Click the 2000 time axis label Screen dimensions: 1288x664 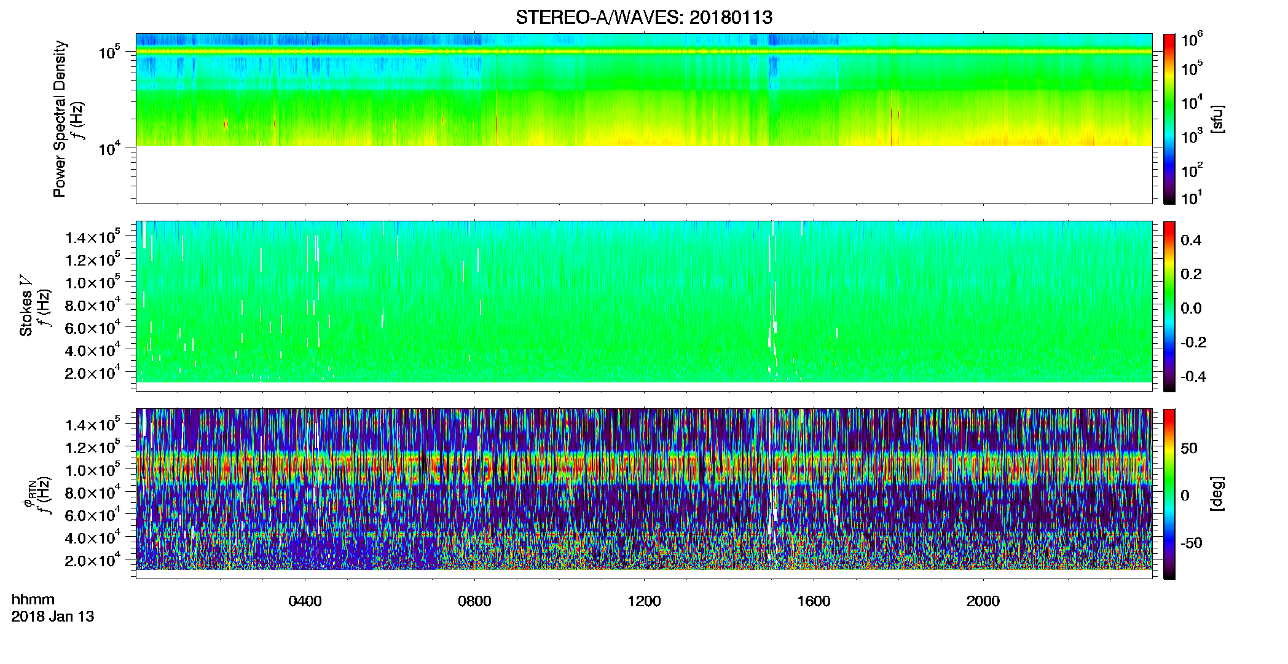point(983,601)
